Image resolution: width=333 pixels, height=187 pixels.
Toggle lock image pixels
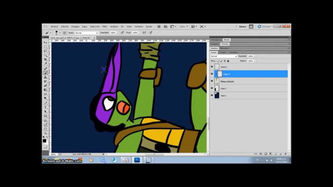(x=222, y=61)
